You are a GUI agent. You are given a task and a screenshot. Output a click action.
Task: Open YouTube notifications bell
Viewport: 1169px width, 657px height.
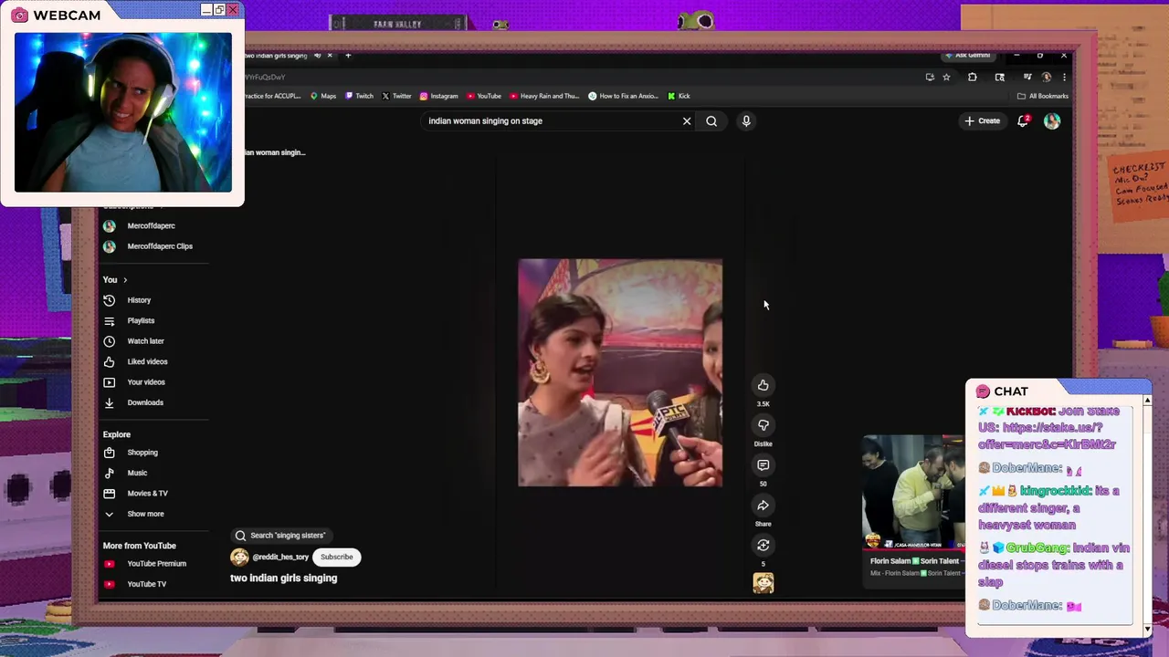(x=1024, y=120)
